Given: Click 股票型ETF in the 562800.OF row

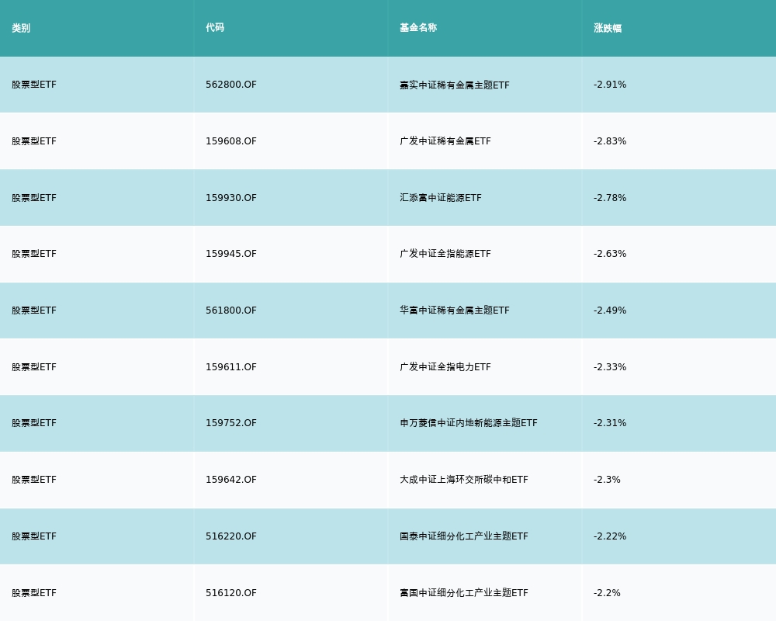Looking at the screenshot, I should click(x=34, y=85).
